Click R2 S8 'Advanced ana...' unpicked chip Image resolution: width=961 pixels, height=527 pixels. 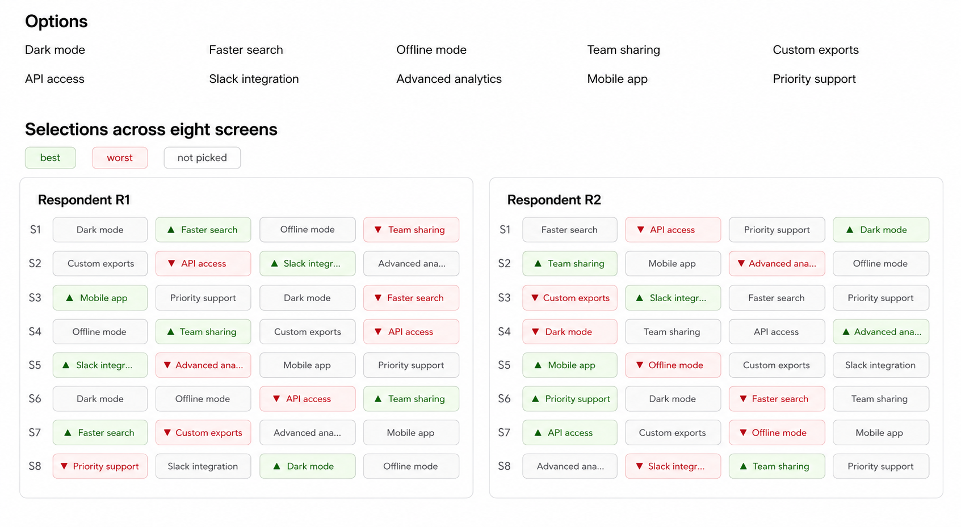pos(570,466)
